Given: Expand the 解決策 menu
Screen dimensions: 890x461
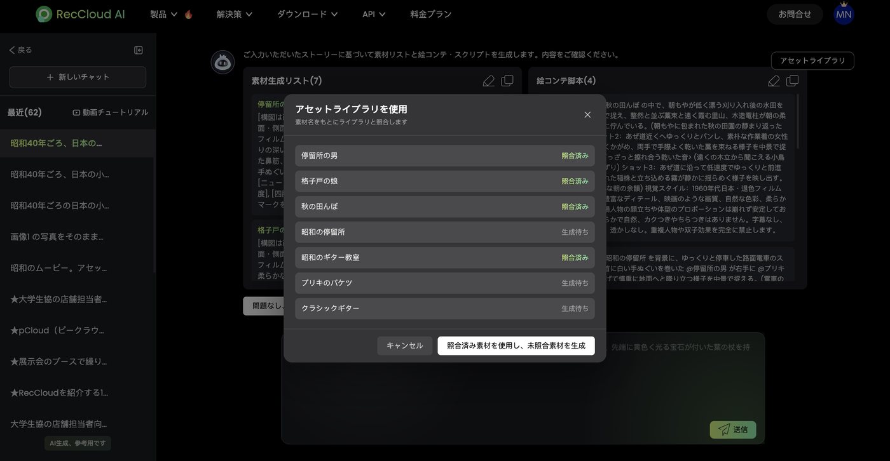Looking at the screenshot, I should coord(235,14).
